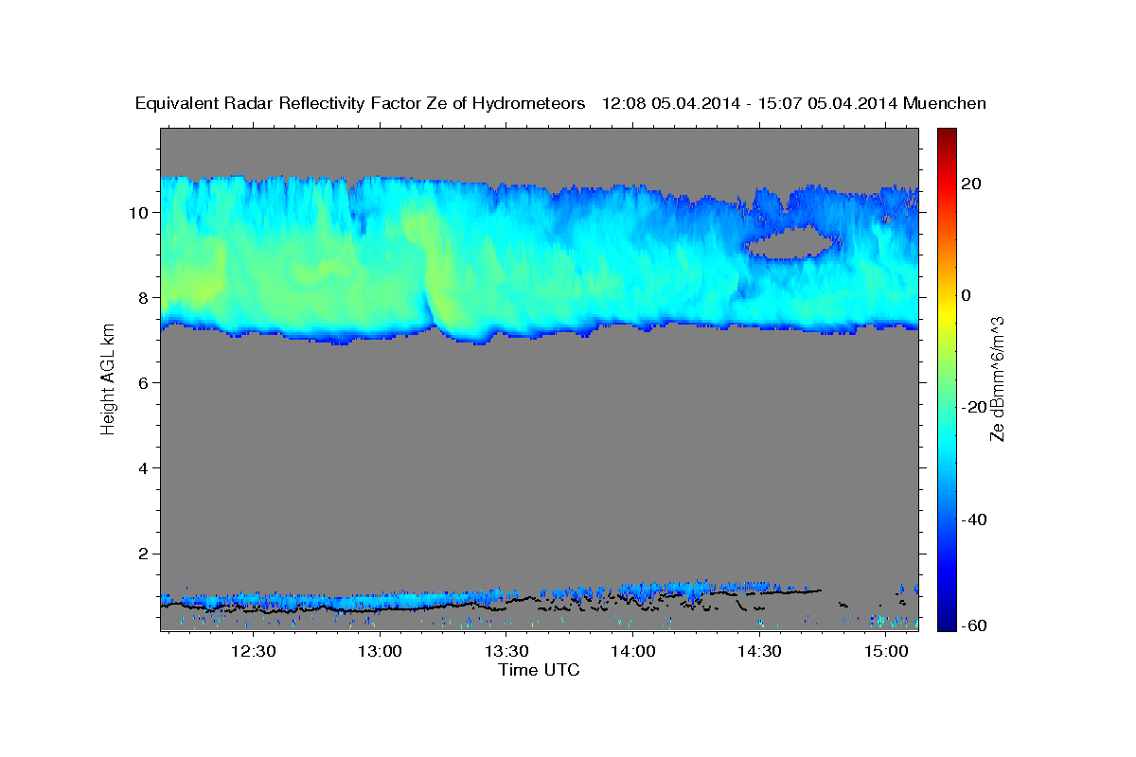Click the dark blue bottom of the colorbar
The height and width of the screenshot is (757, 1136).
(x=945, y=623)
